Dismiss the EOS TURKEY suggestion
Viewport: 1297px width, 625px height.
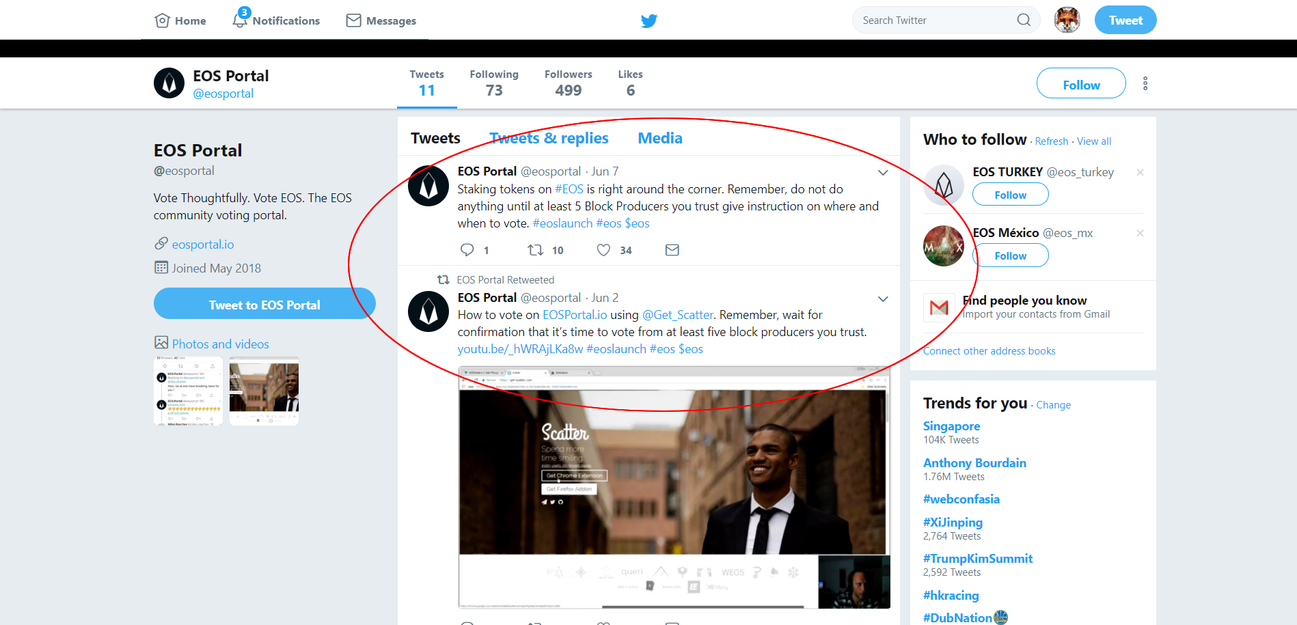click(1140, 172)
